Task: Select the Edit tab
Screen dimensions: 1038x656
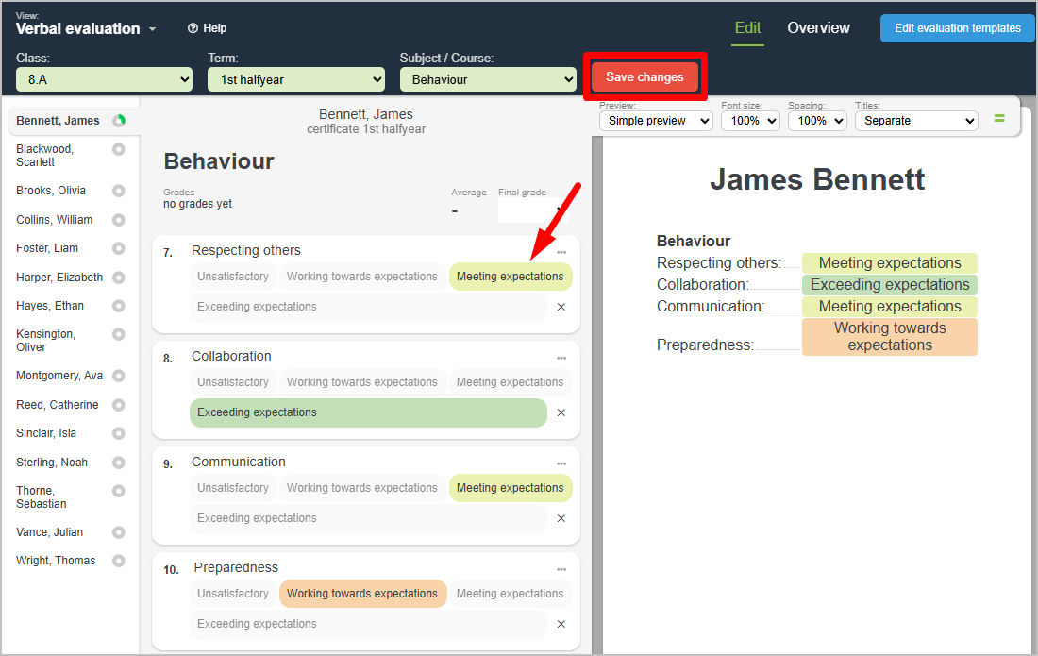Action: [747, 28]
